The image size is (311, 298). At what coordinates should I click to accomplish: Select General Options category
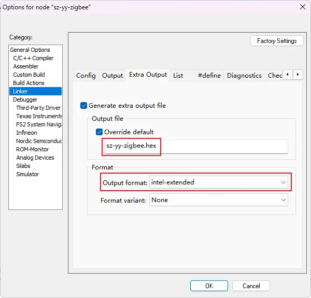(30, 50)
